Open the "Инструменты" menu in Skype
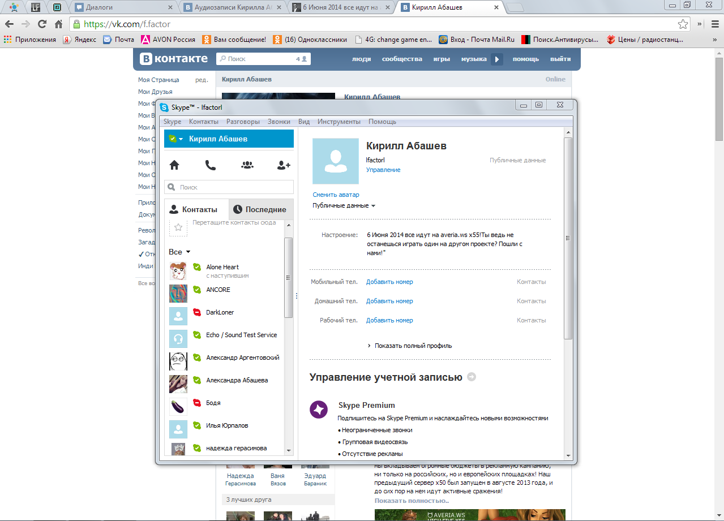724x521 pixels. [x=339, y=122]
